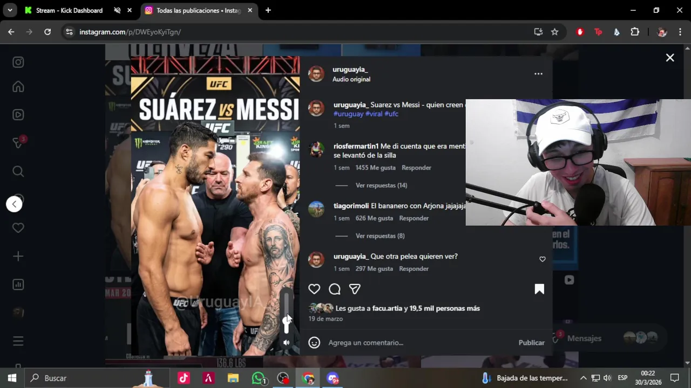Open Reels from the Instagram sidebar
This screenshot has width=691, height=388.
(18, 115)
